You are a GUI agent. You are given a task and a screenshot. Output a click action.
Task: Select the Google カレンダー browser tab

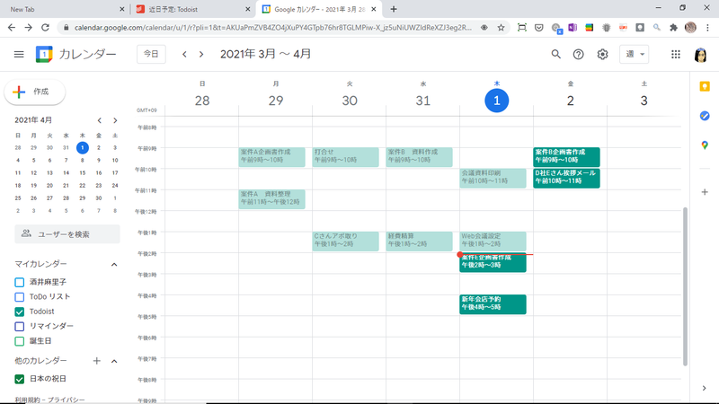[x=320, y=9]
